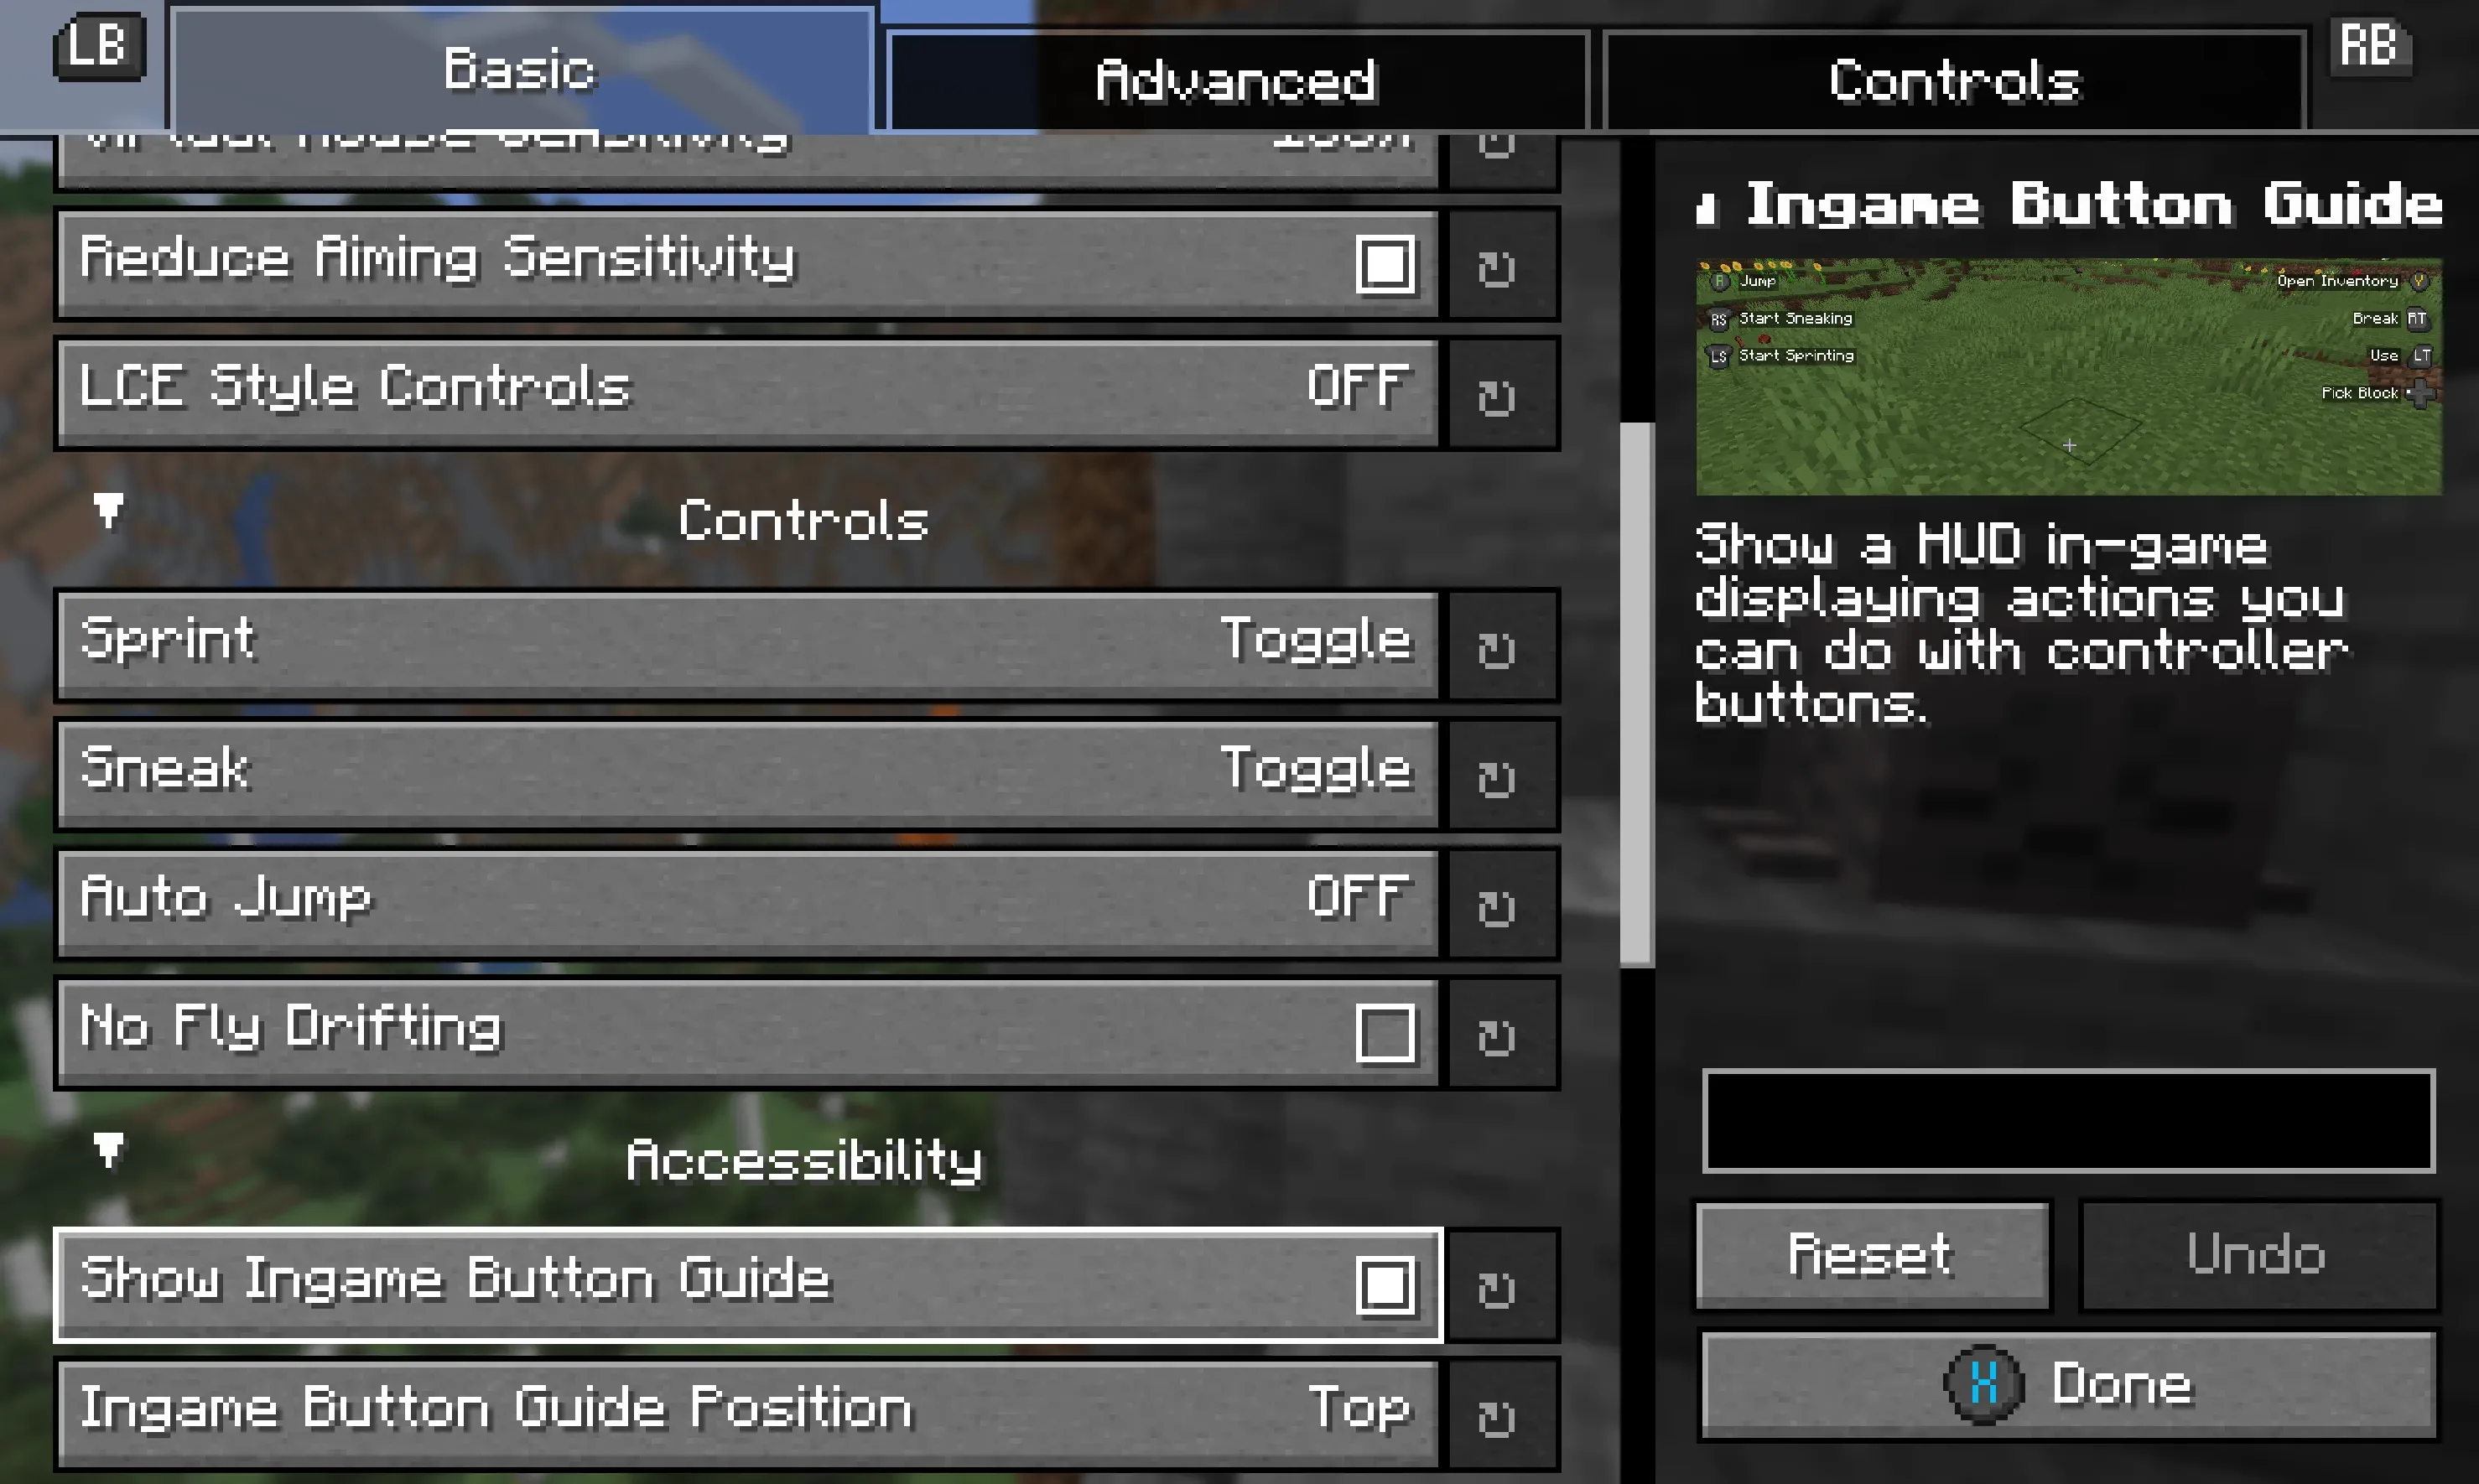The image size is (2479, 1484).
Task: Collapse the Controls section arrow
Action: click(108, 511)
